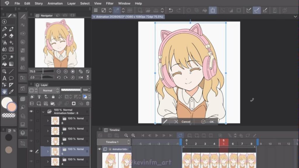This screenshot has height=168, width=299.
Task: Open the Filter menu
Action: [110, 3]
